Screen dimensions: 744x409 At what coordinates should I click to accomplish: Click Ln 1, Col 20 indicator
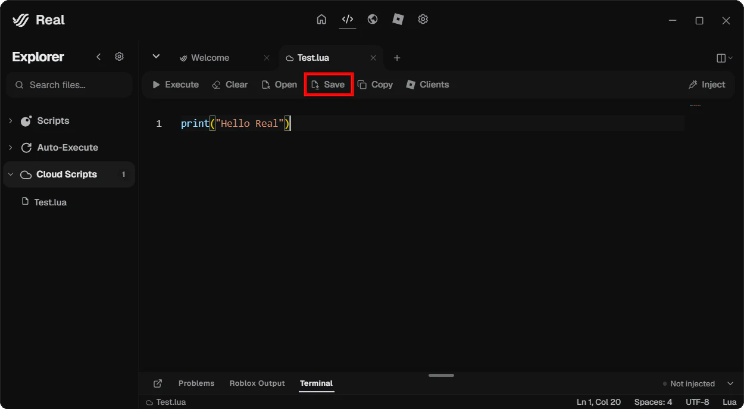coord(599,402)
